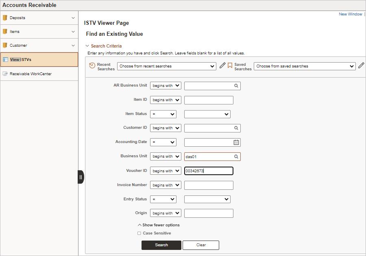Click the Business Unit search magnifier icon
Viewport: 366px width, 256px height.
(x=236, y=156)
